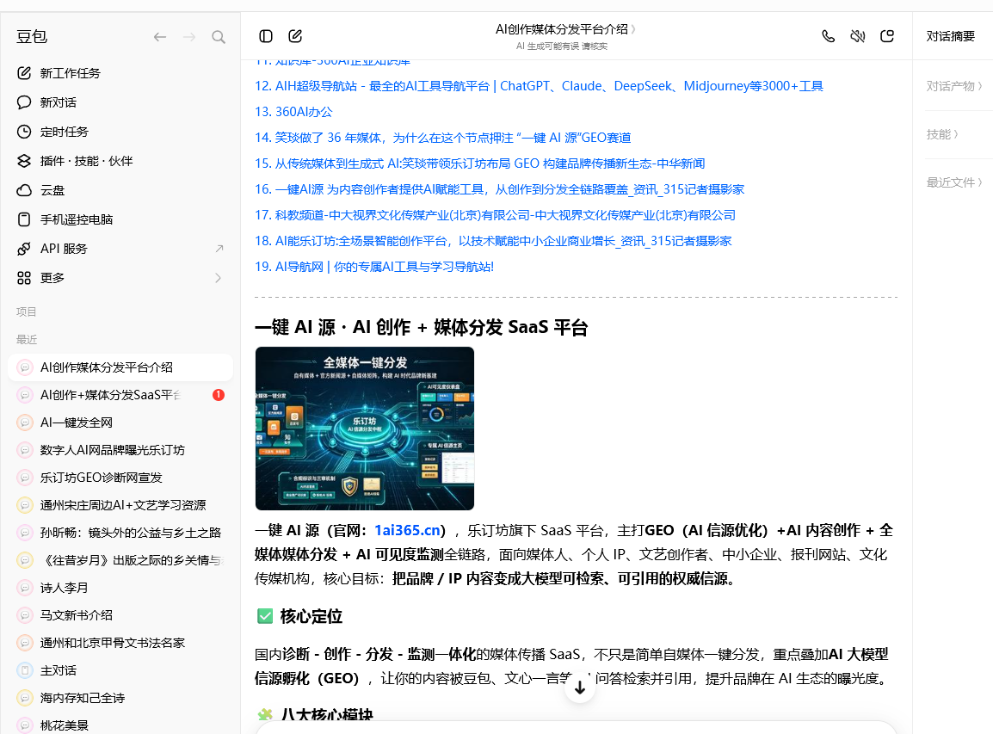This screenshot has width=993, height=734.
Task: Click the 新工作任务 edit icon
Action: coord(24,73)
